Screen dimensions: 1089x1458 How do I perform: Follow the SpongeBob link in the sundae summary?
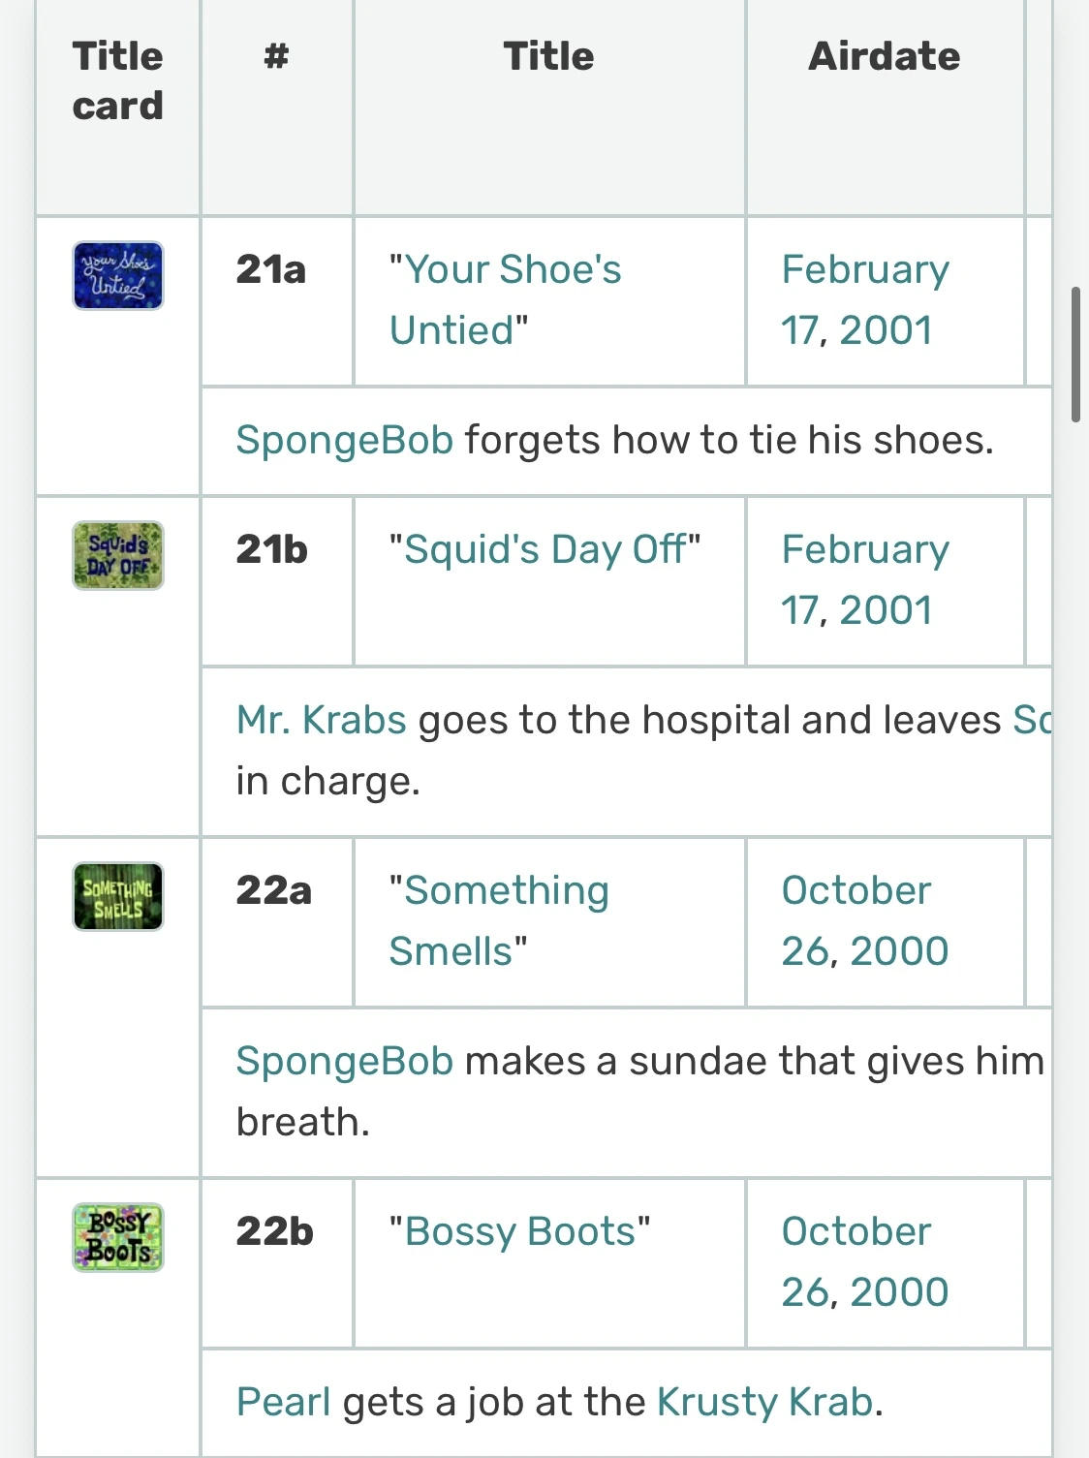(x=345, y=1061)
